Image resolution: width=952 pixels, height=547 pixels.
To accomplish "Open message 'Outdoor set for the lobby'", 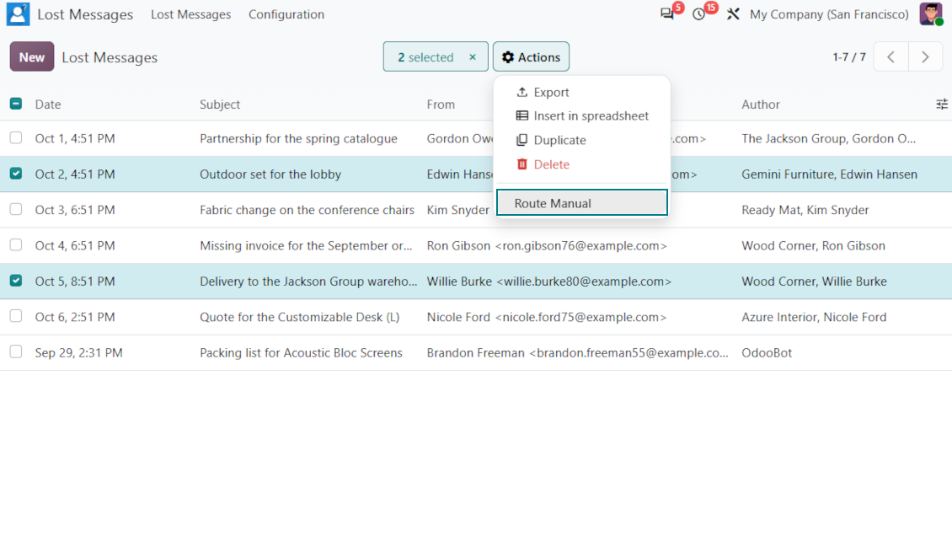I will tap(270, 174).
